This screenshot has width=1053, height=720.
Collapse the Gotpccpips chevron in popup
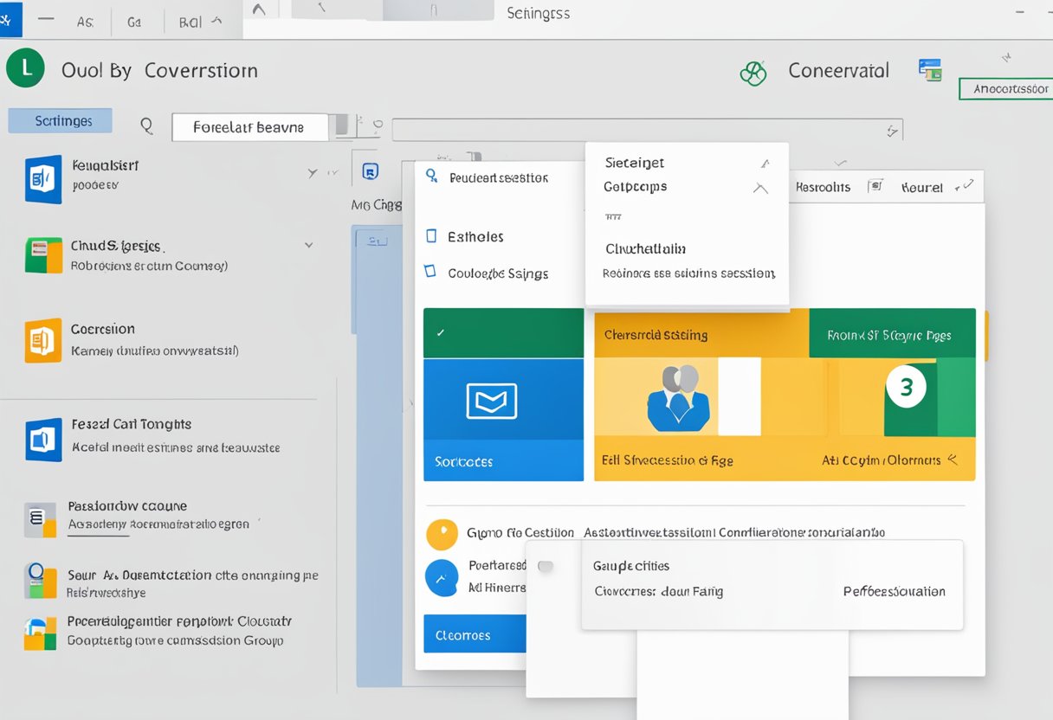click(760, 188)
